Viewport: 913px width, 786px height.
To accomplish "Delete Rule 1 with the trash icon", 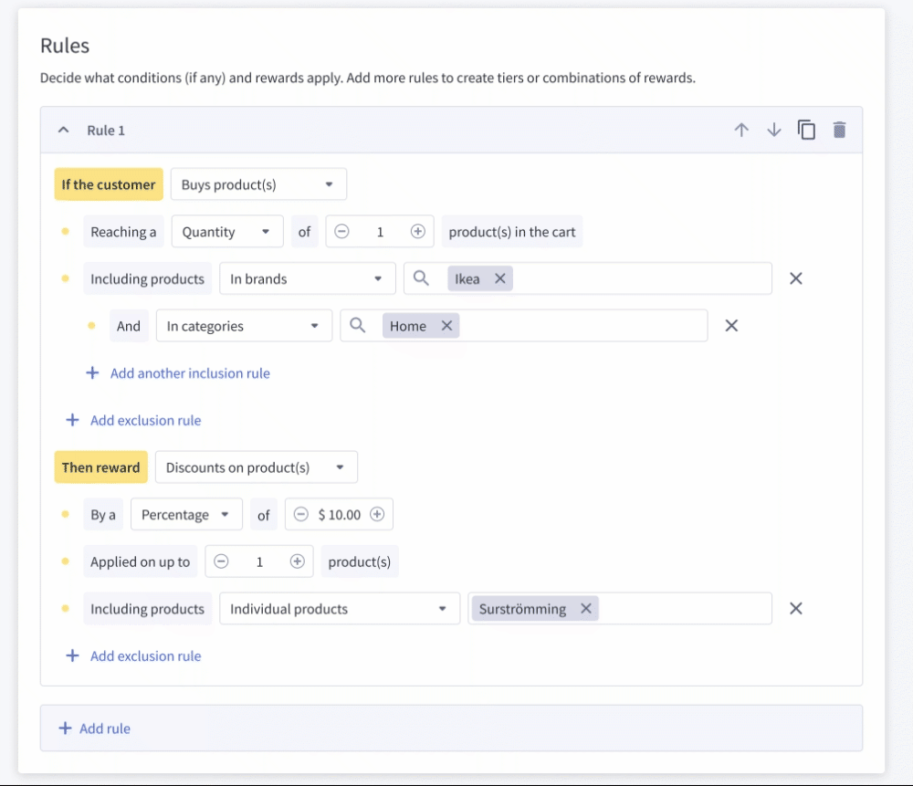I will pos(839,130).
